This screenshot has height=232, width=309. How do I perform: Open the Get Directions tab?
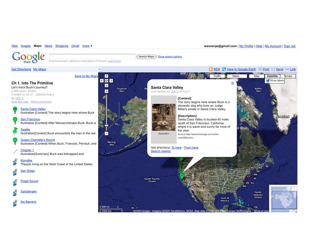[x=21, y=69]
